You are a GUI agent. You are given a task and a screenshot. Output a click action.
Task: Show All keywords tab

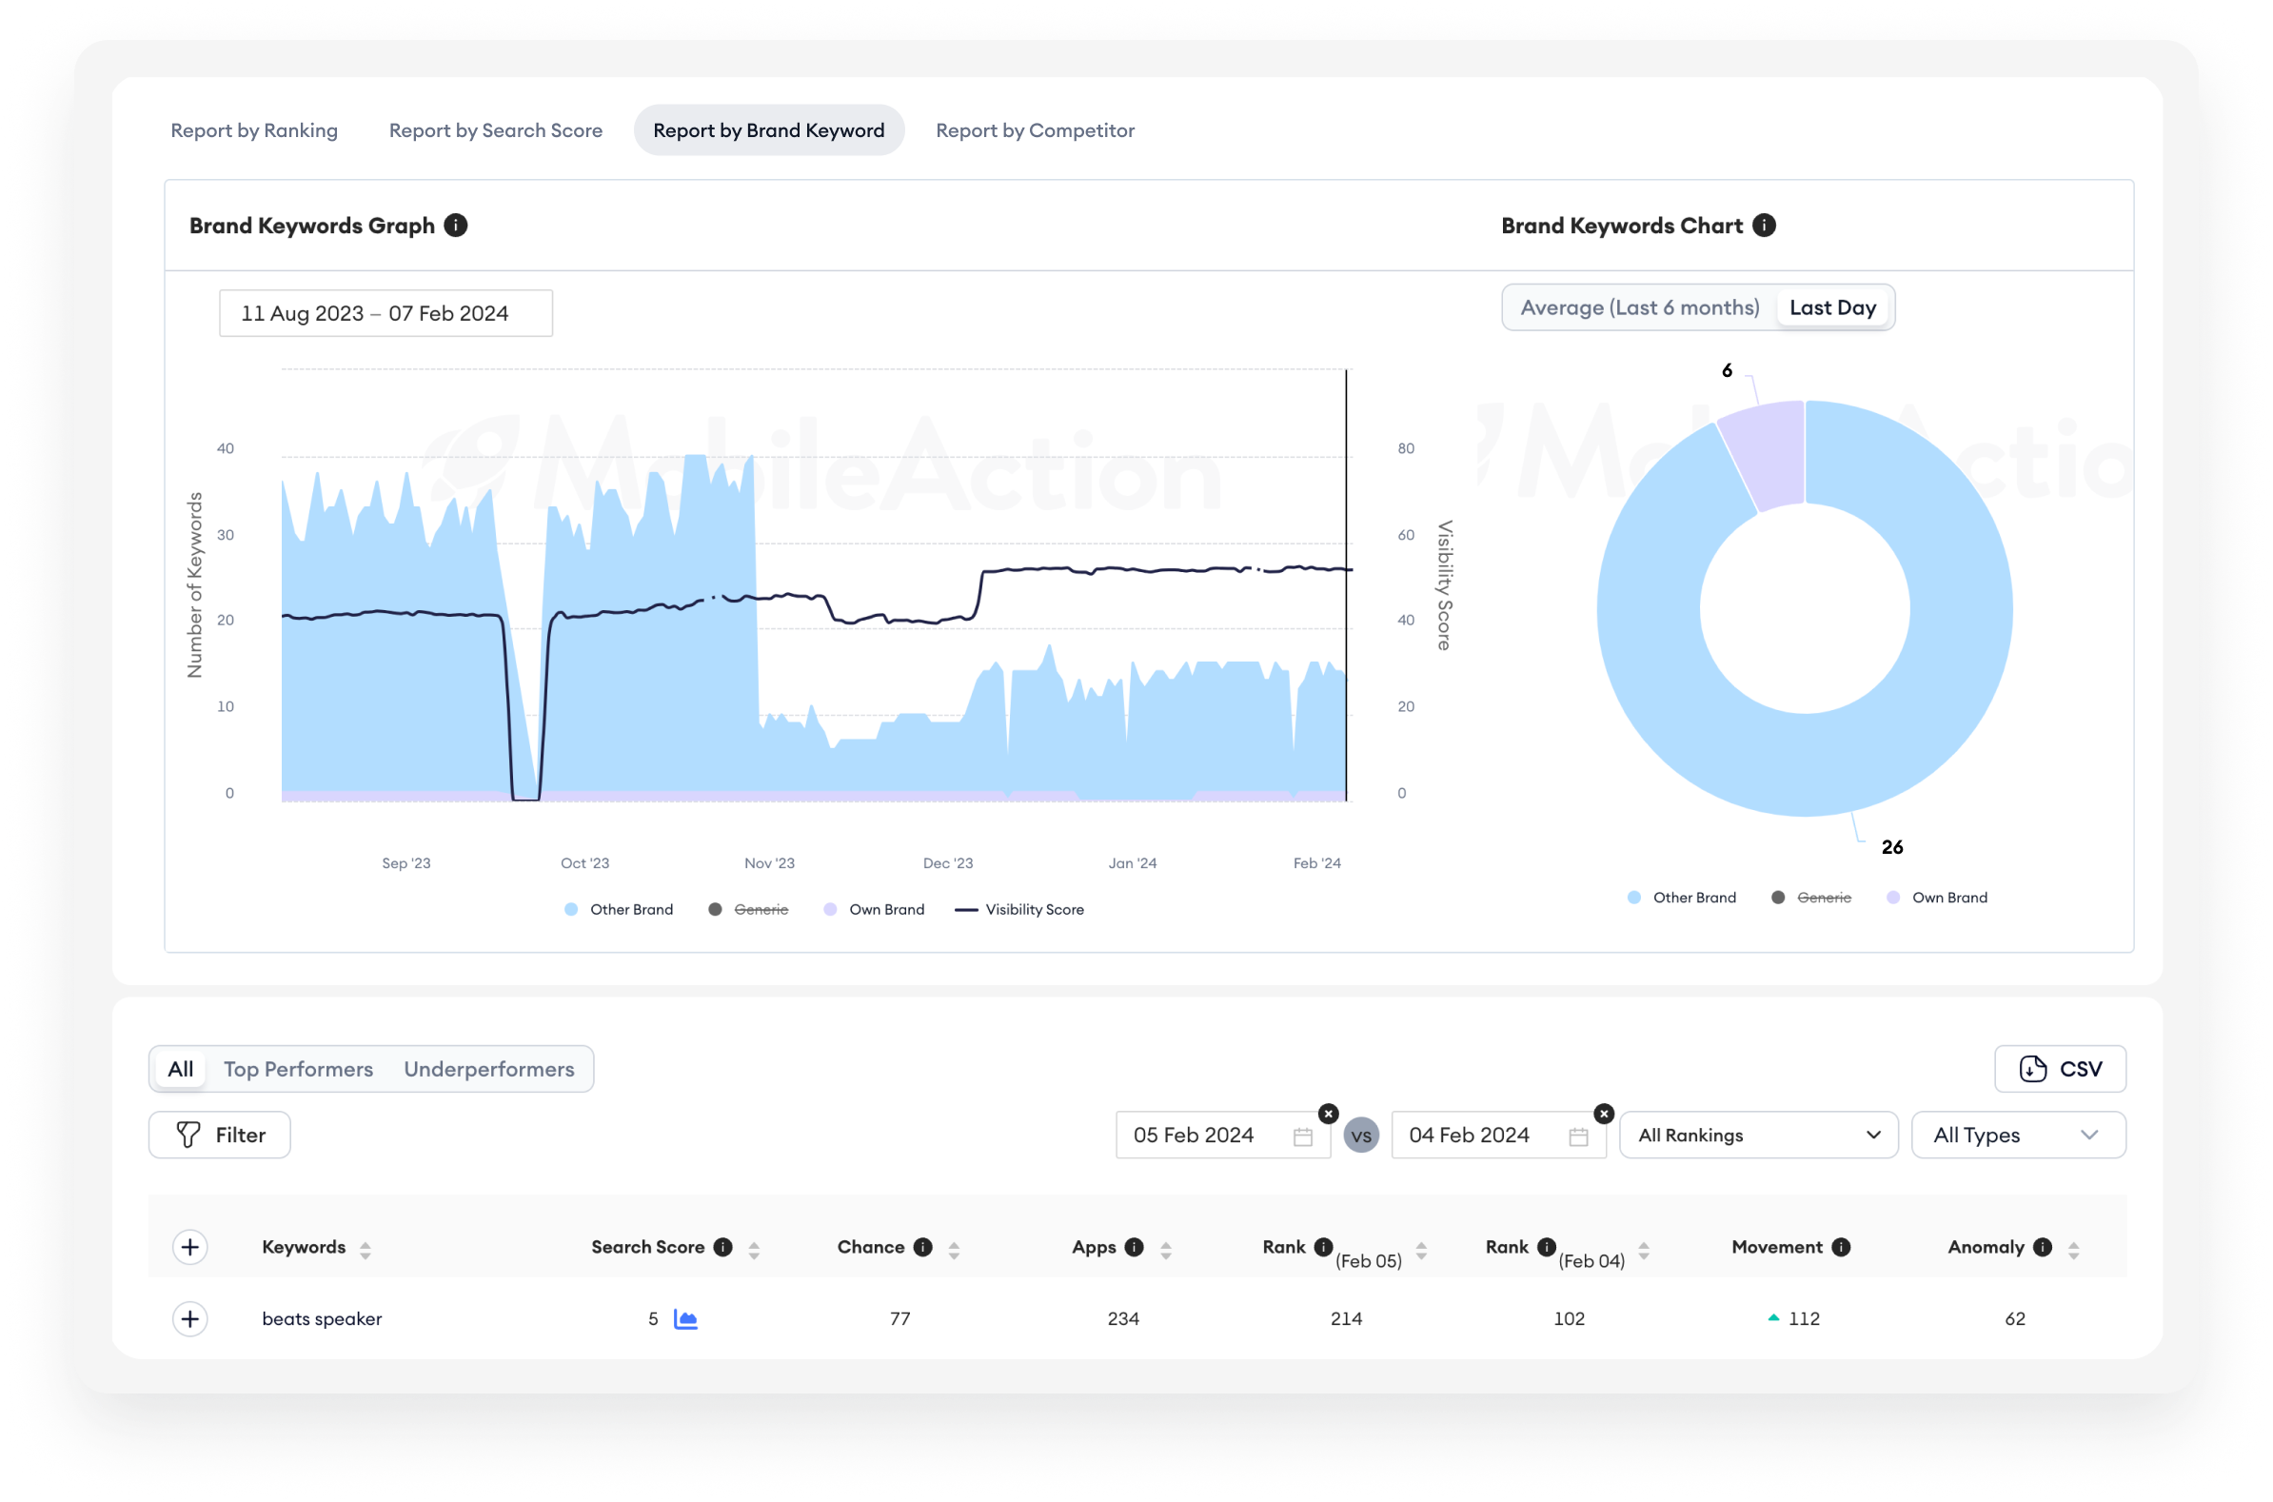pyautogui.click(x=180, y=1070)
